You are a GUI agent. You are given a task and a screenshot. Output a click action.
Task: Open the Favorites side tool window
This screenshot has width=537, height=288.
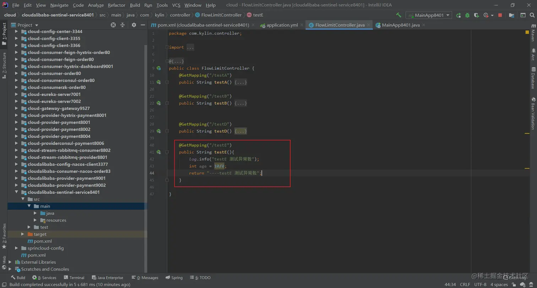click(x=4, y=236)
